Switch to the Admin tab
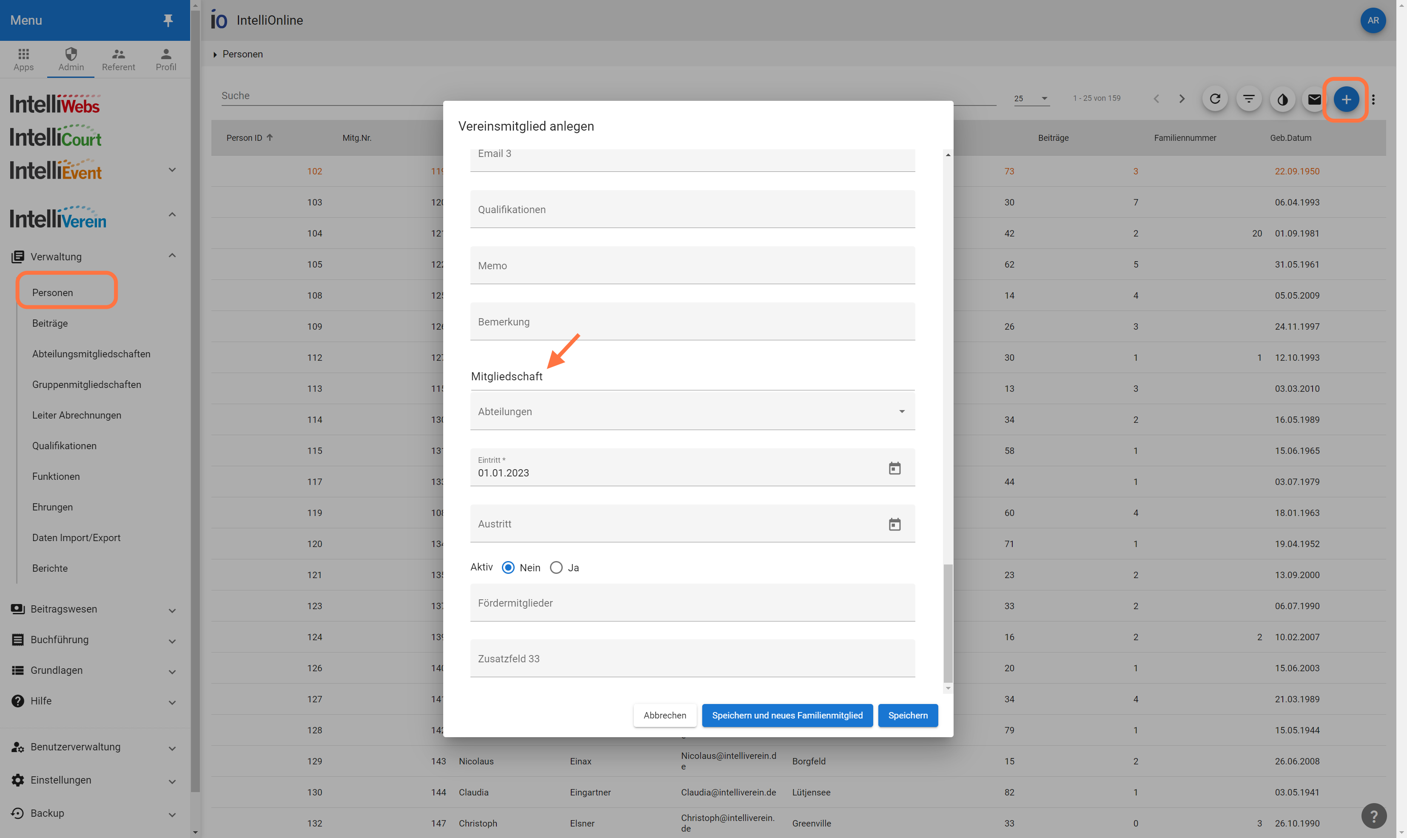The image size is (1407, 838). [x=71, y=59]
